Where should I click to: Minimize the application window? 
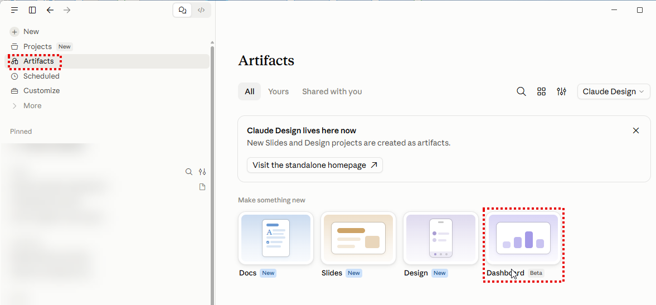pyautogui.click(x=614, y=10)
